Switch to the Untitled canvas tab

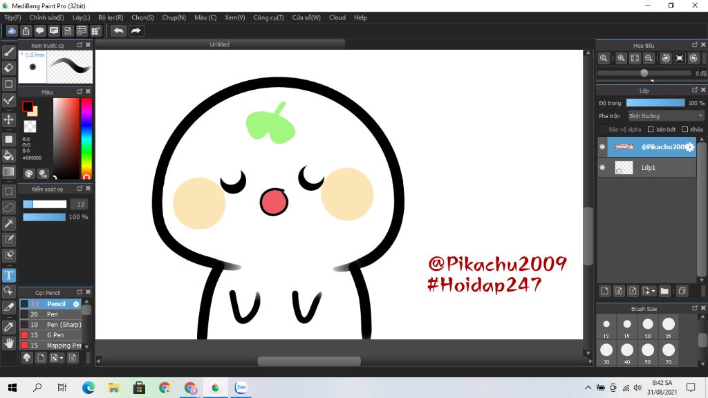219,44
